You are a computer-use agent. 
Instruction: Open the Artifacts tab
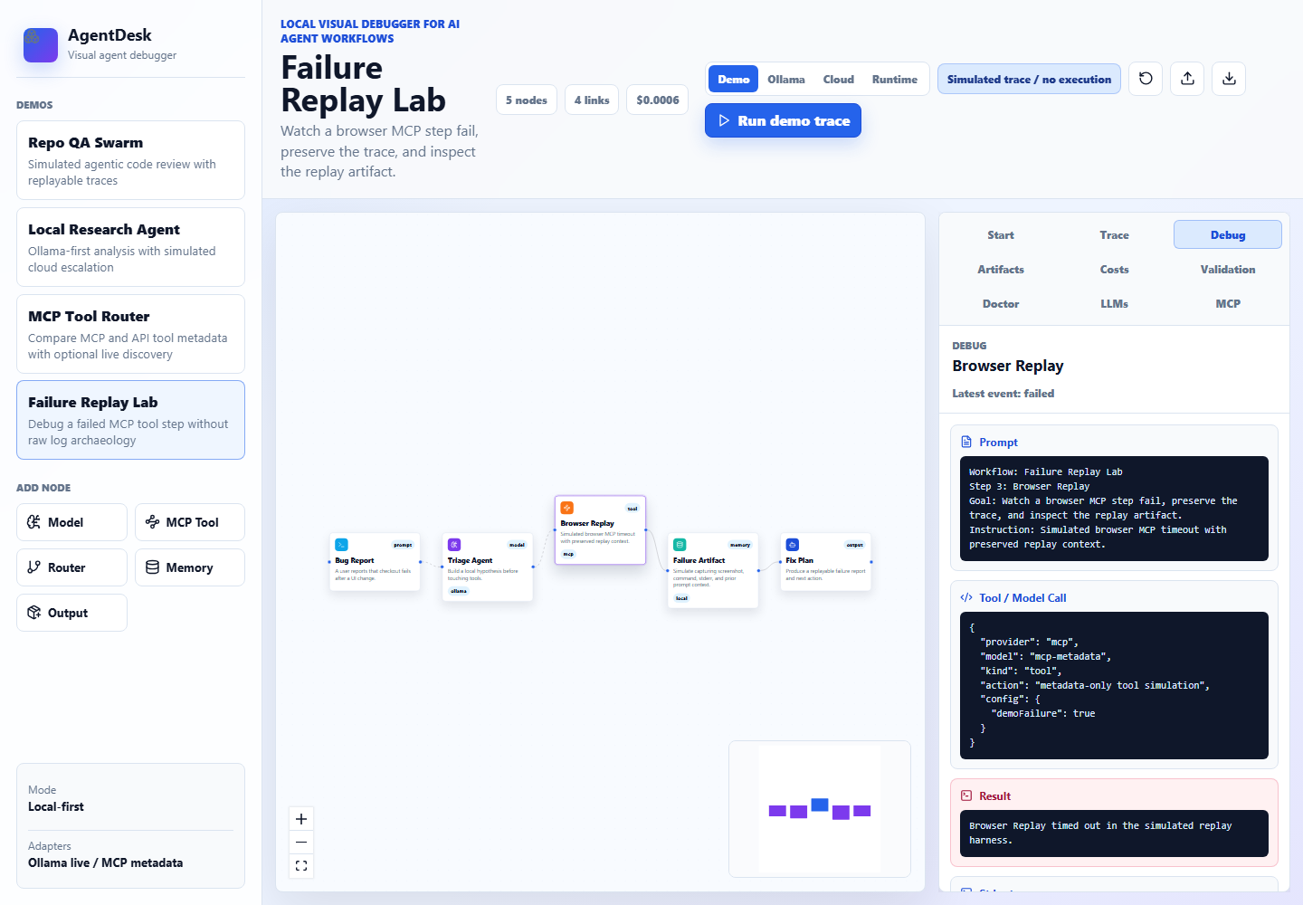pos(1001,269)
